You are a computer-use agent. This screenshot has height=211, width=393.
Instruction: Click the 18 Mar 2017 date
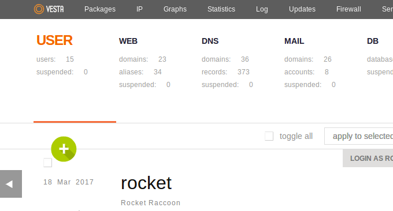pyautogui.click(x=68, y=182)
